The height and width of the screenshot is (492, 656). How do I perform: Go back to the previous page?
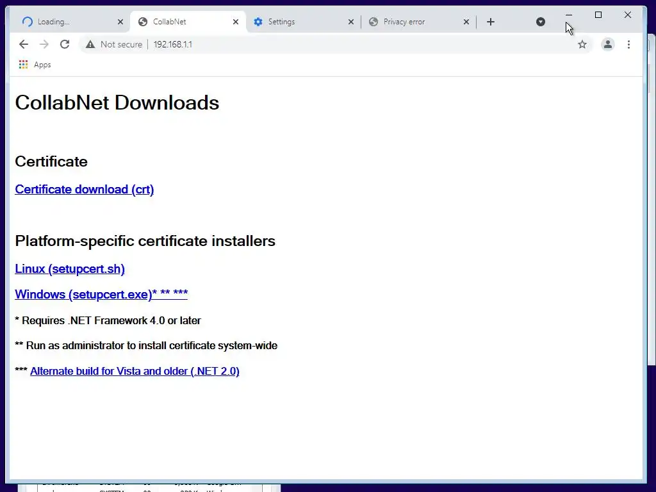(24, 44)
